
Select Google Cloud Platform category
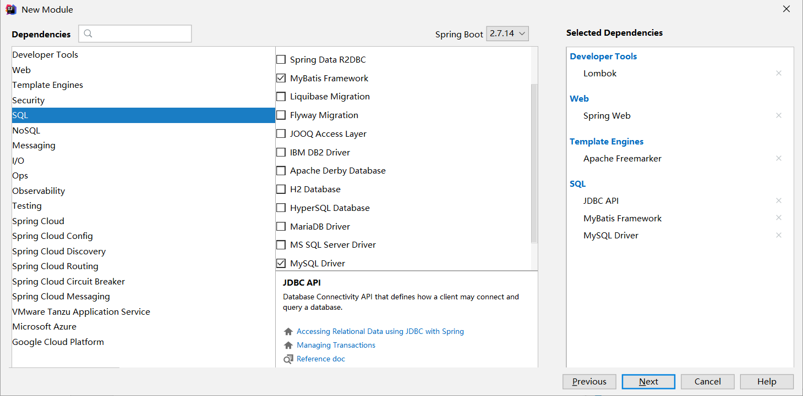(143, 342)
